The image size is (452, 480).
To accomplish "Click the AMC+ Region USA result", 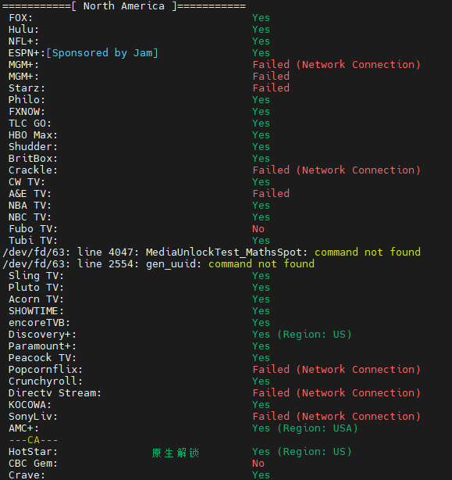I will (305, 428).
